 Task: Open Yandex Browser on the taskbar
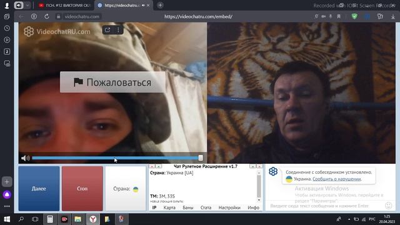(x=93, y=219)
